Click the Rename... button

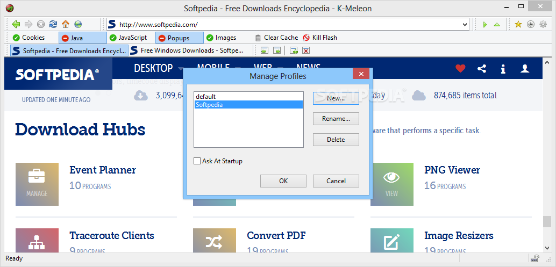click(336, 119)
